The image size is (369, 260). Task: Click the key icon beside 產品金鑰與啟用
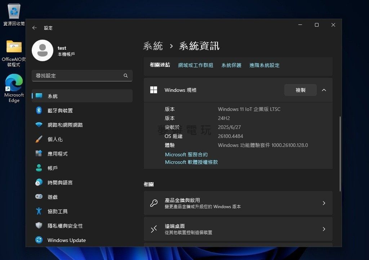154,203
